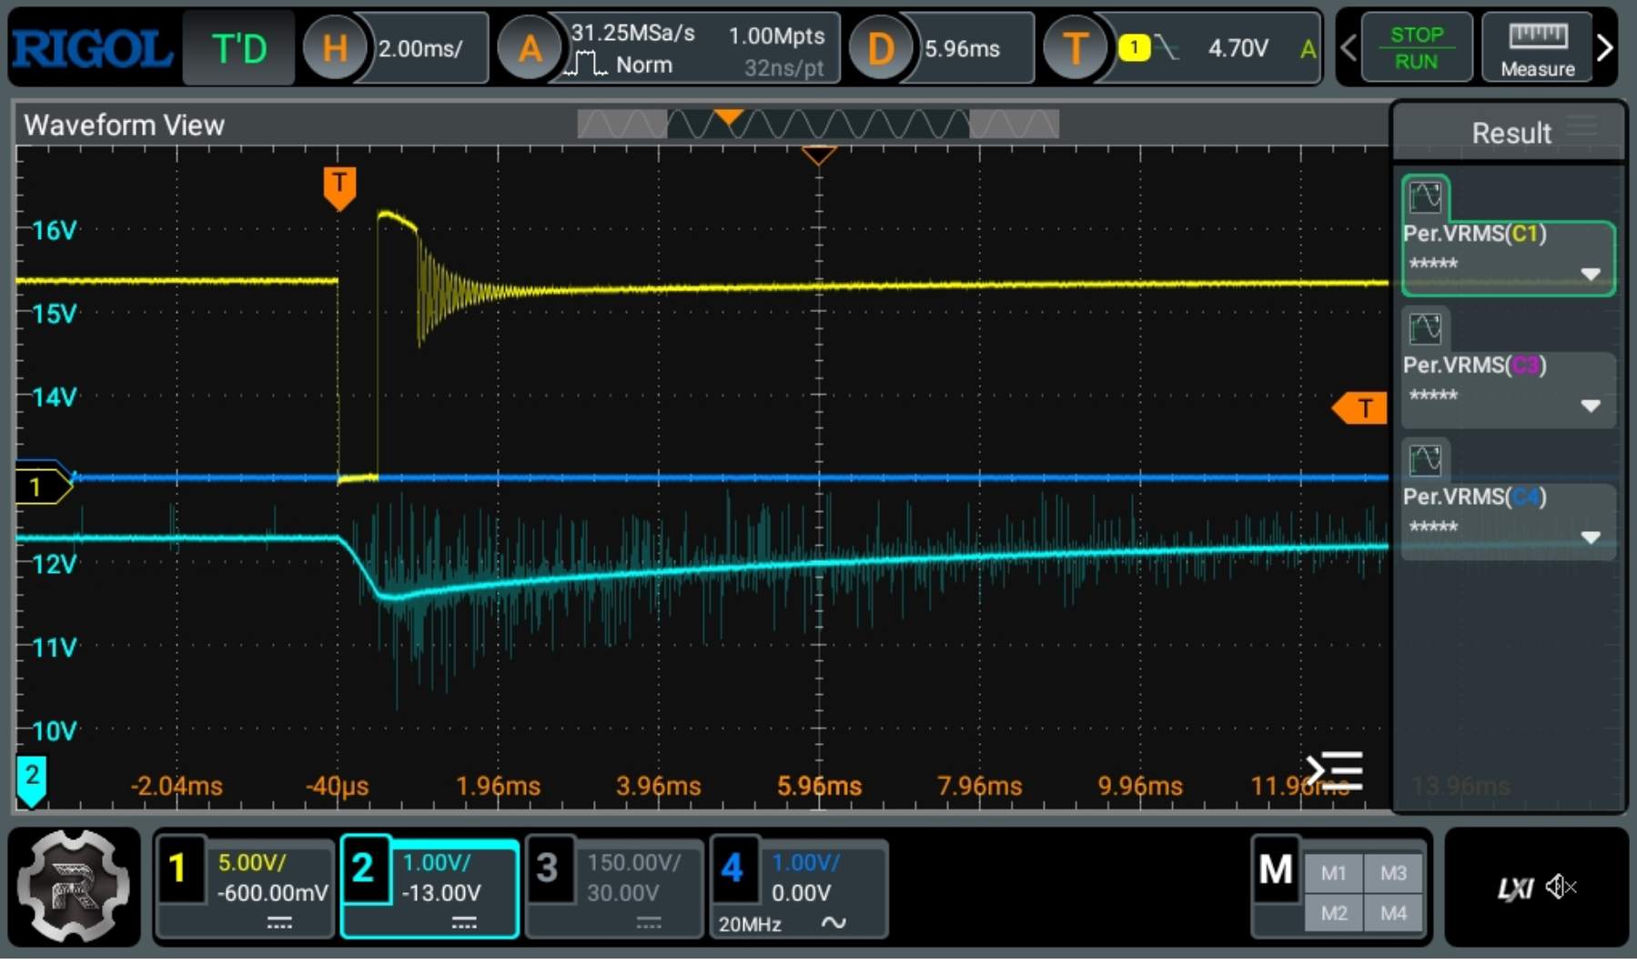The height and width of the screenshot is (964, 1637).
Task: Click the right arrow next to Measure
Action: click(1606, 48)
